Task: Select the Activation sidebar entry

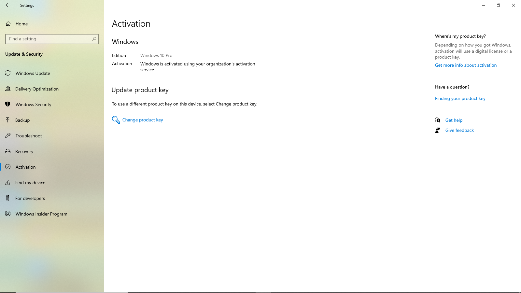Action: coord(52,167)
